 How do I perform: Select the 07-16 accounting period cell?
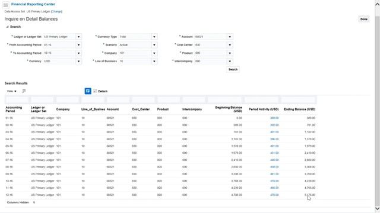pos(9,160)
